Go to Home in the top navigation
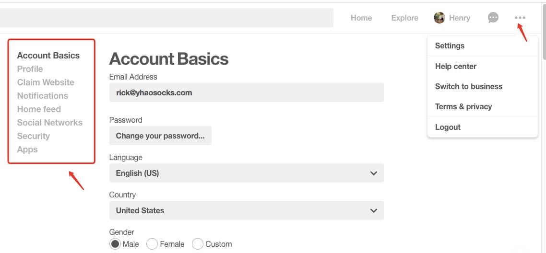This screenshot has width=546, height=253. tap(361, 18)
